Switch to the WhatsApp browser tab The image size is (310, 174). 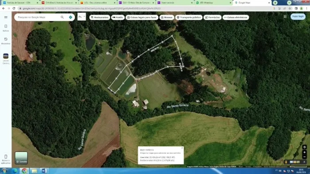point(213,3)
